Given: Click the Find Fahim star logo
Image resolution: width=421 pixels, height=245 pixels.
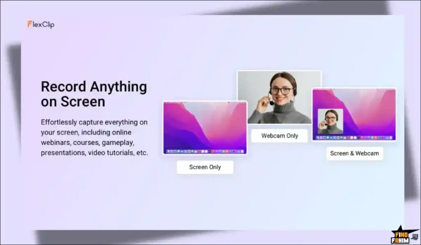Looking at the screenshot, I should click(401, 235).
